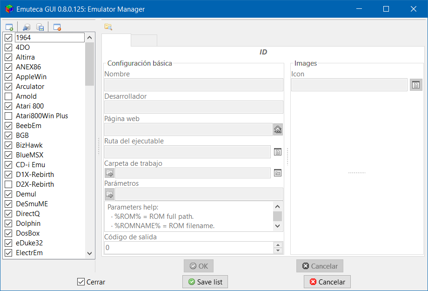Browse for executable path file icon
428x291 pixels.
click(278, 152)
